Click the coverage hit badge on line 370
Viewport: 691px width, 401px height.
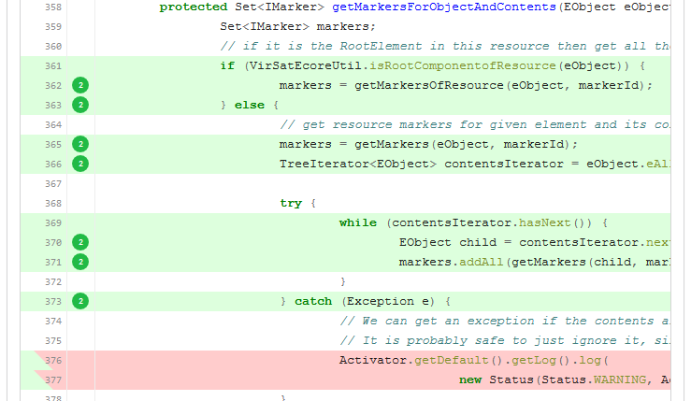pyautogui.click(x=80, y=242)
